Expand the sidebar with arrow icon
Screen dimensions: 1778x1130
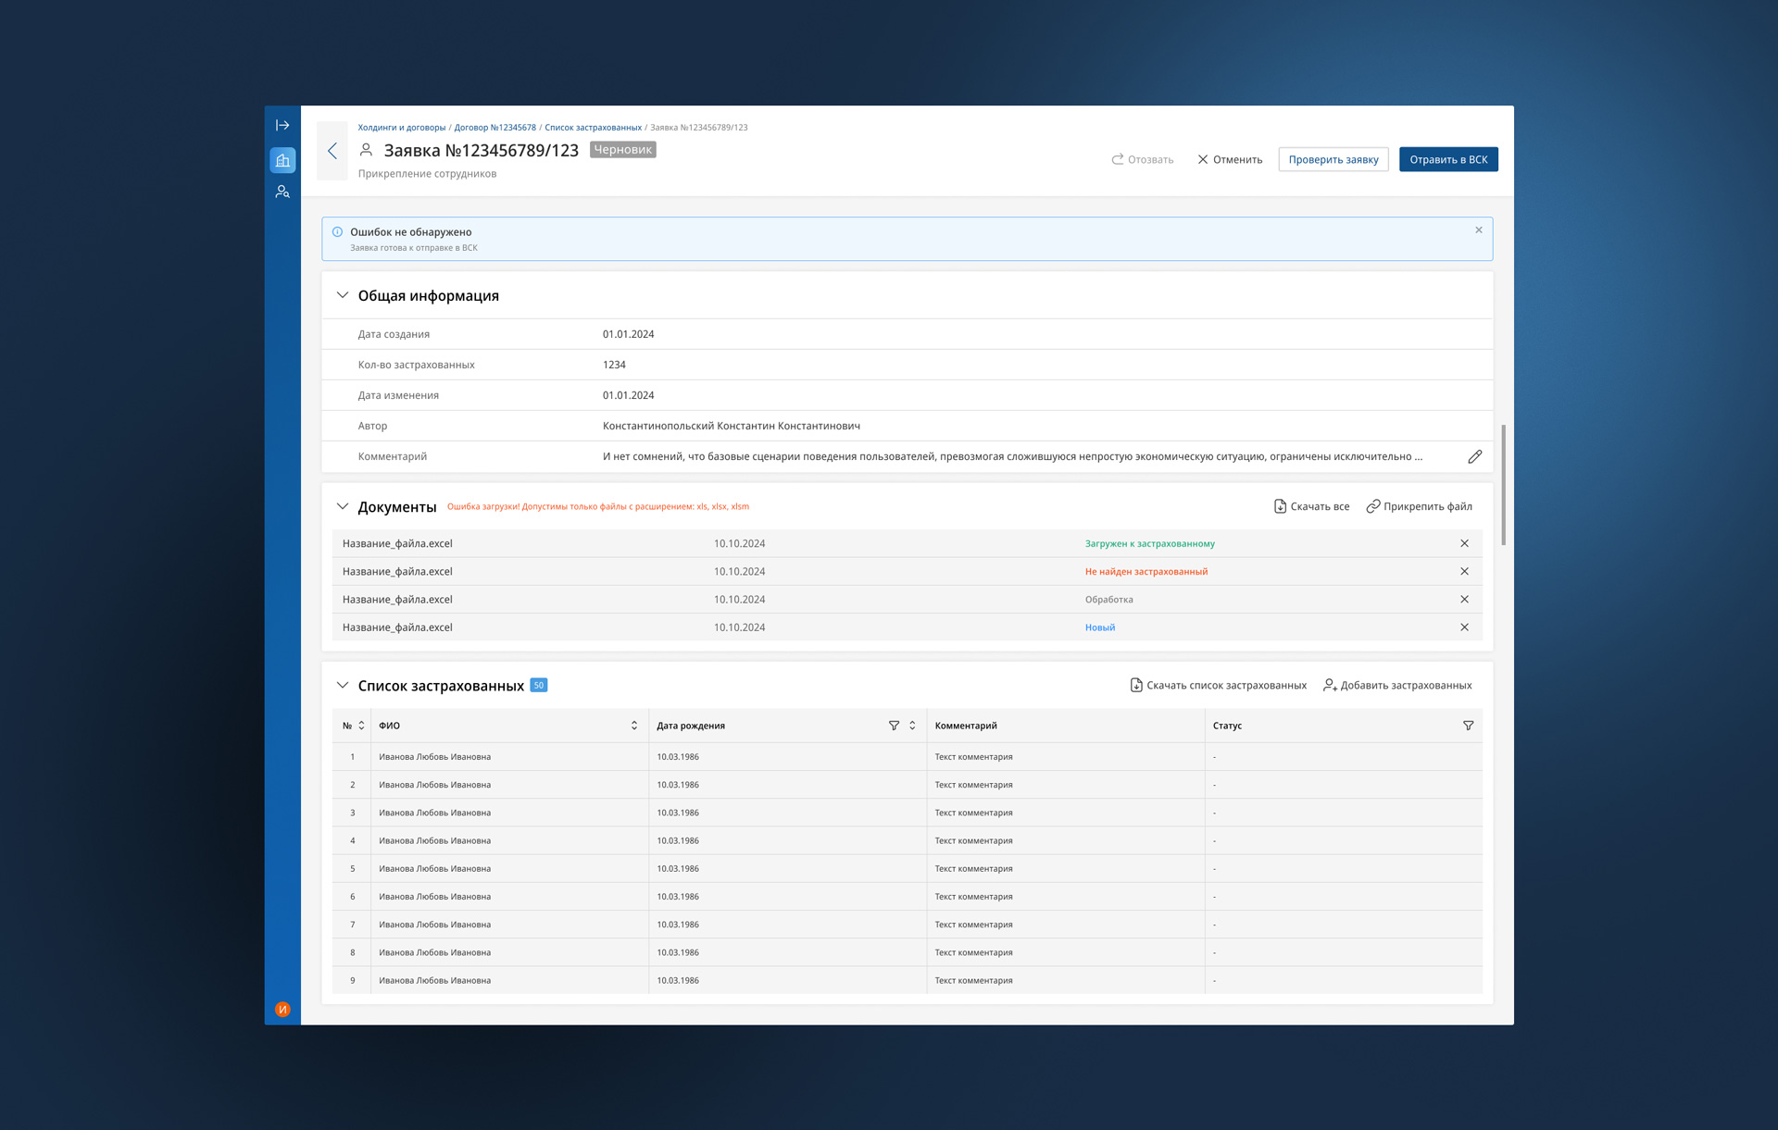click(282, 125)
